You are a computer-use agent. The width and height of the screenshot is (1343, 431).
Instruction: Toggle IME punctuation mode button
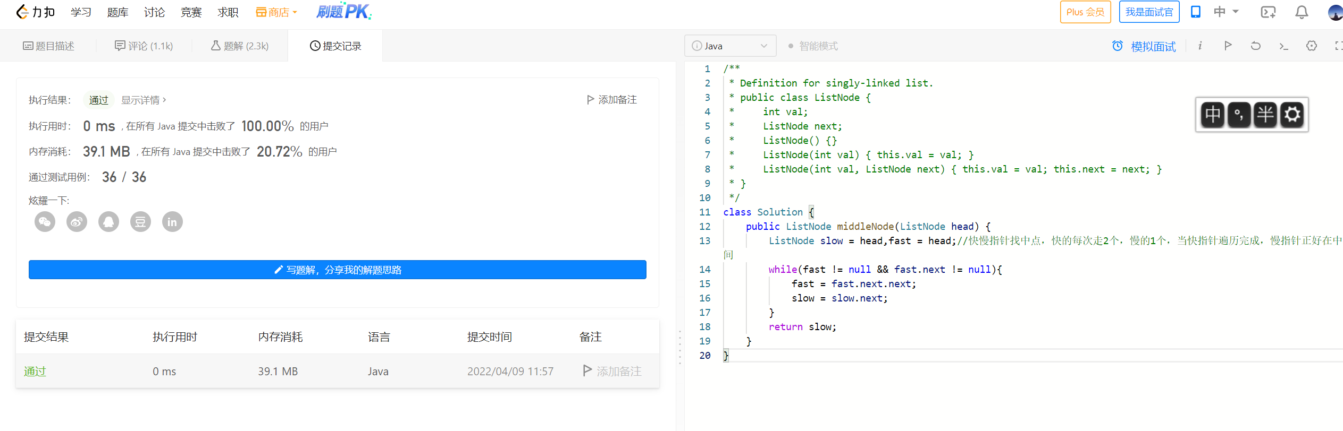pos(1239,114)
